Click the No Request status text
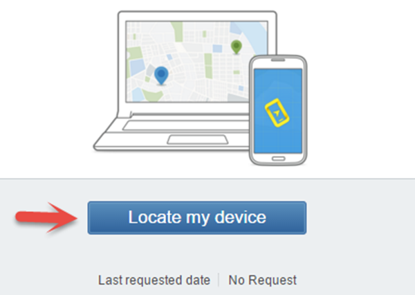The height and width of the screenshot is (295, 415). click(262, 280)
